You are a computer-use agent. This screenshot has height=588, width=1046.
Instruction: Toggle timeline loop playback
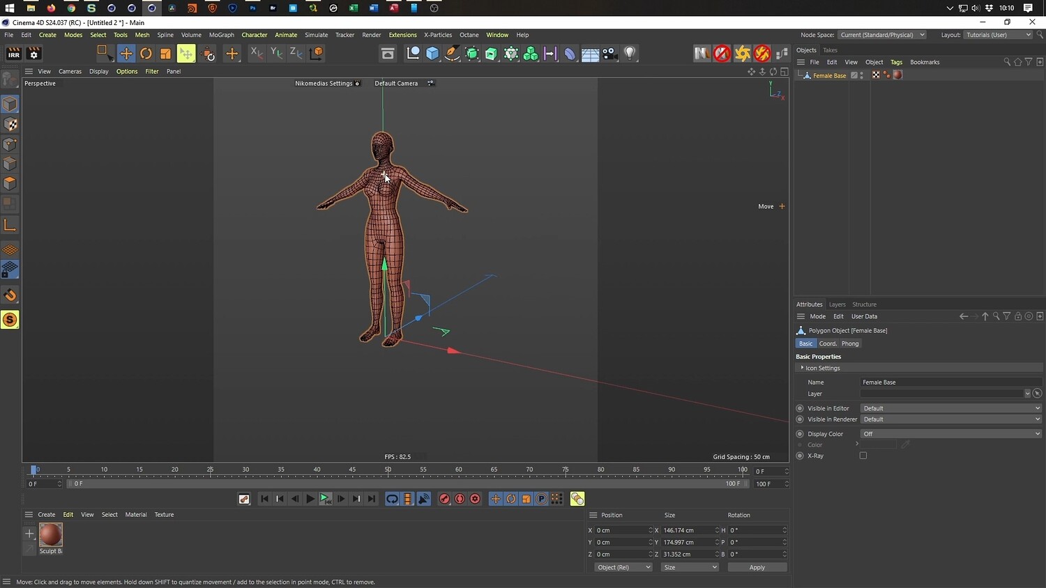pos(392,499)
